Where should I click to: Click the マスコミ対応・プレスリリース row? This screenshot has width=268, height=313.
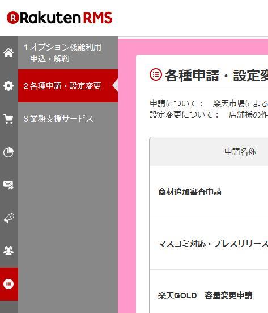[209, 244]
